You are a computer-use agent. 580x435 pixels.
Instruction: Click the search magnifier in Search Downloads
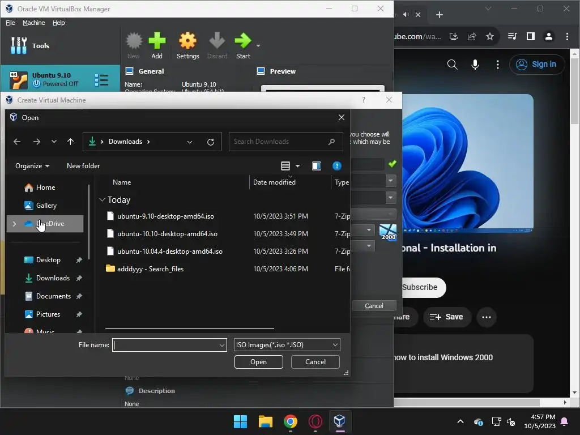(x=331, y=142)
